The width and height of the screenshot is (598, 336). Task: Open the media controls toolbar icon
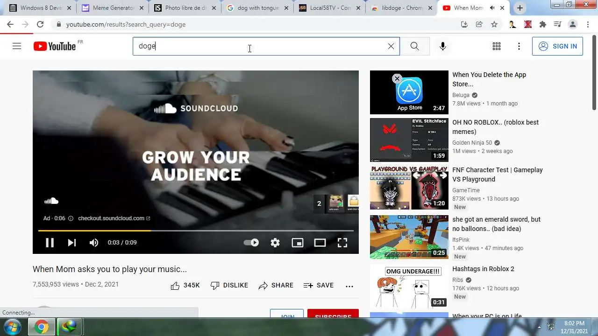point(557,24)
